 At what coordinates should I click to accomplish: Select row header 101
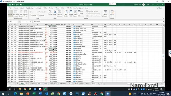tap(9, 52)
